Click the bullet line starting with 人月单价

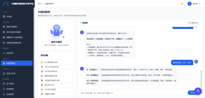point(105,56)
